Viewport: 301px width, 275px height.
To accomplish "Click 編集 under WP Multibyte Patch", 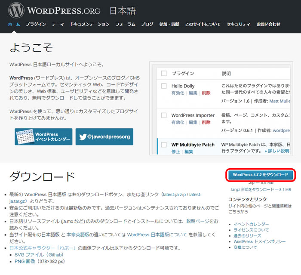I will click(x=189, y=151).
